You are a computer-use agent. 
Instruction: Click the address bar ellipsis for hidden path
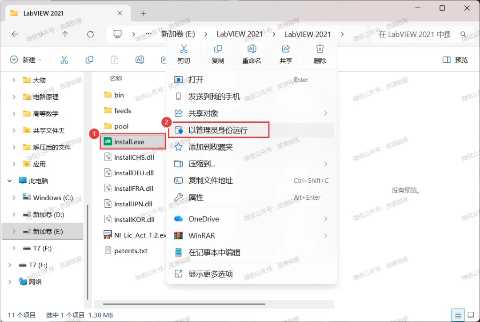148,34
